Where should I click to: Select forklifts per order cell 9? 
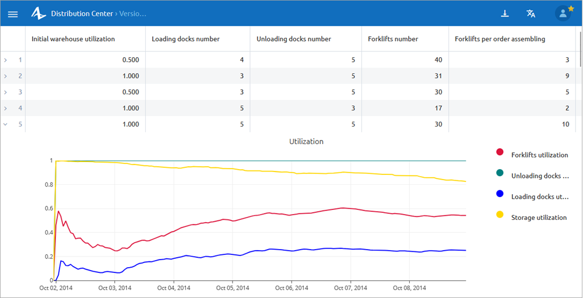[x=512, y=76]
